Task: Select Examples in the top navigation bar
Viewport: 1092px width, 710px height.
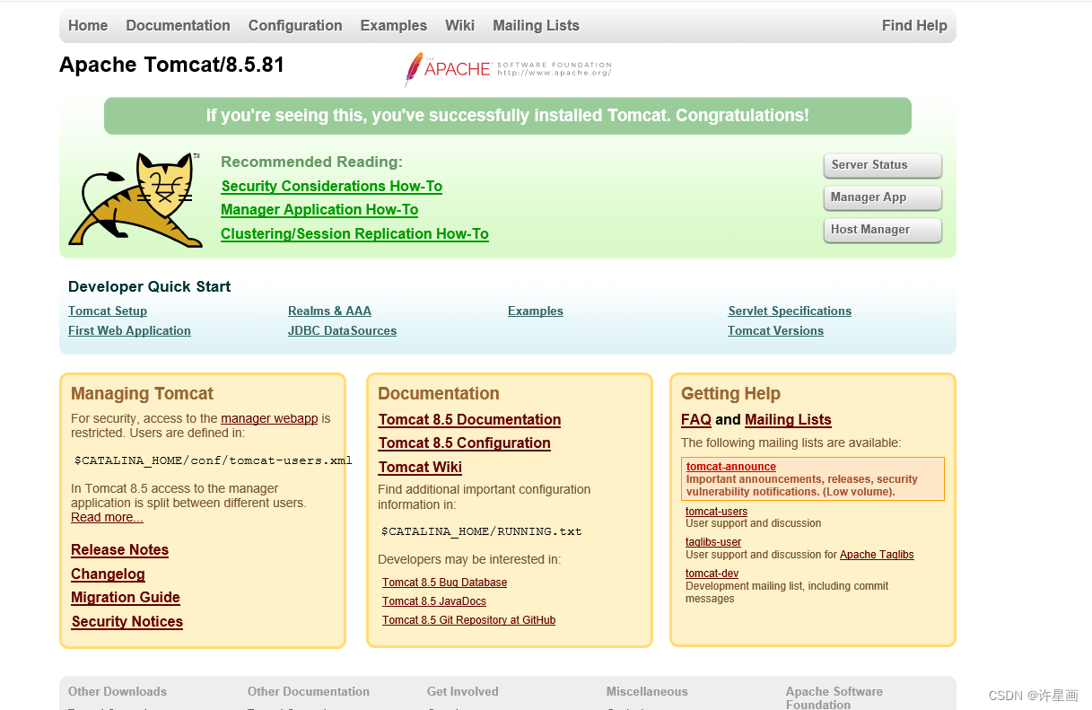Action: click(394, 25)
